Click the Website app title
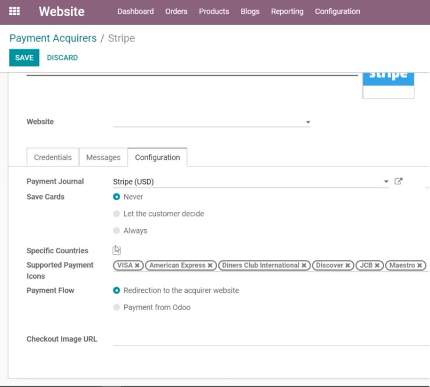430x387 pixels. click(x=62, y=12)
